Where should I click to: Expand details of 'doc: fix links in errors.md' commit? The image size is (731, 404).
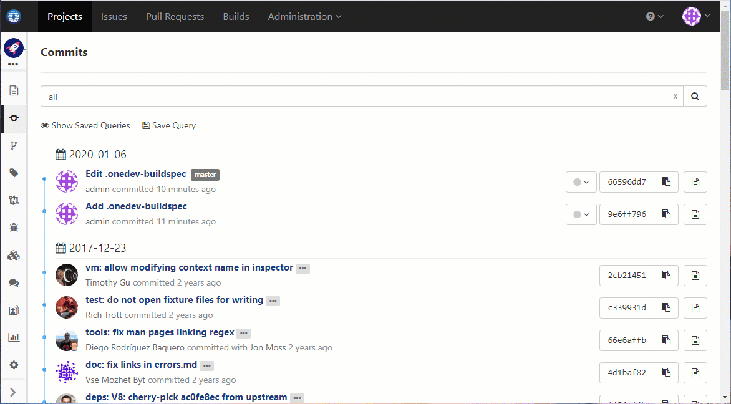pyautogui.click(x=207, y=366)
